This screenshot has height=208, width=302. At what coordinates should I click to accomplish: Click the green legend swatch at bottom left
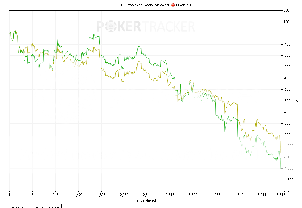coord(13,207)
